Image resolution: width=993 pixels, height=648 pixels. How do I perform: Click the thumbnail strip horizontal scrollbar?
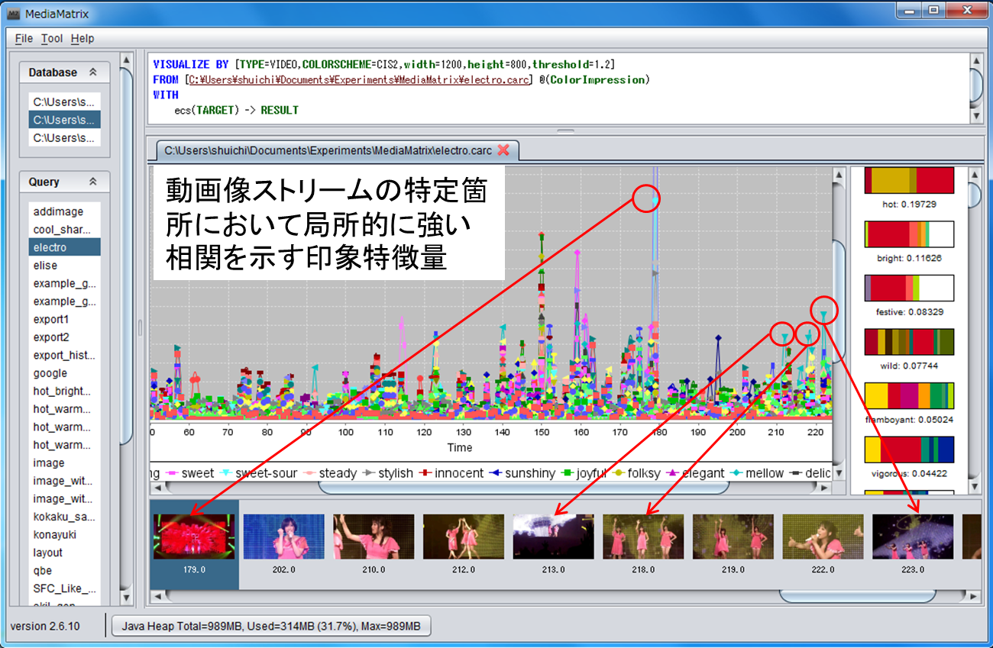click(x=856, y=596)
